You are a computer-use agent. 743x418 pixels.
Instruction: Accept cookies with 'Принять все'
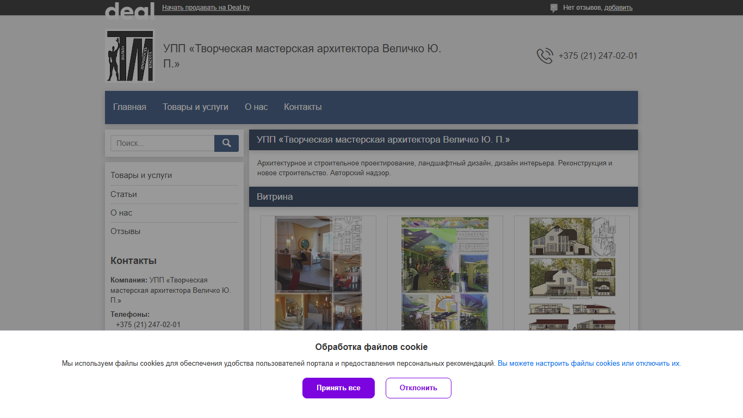[338, 388]
